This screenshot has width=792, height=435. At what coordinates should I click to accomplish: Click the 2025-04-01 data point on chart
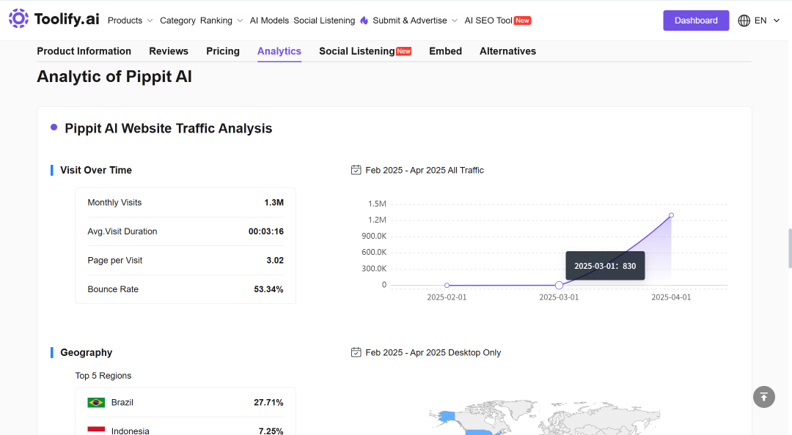(671, 215)
